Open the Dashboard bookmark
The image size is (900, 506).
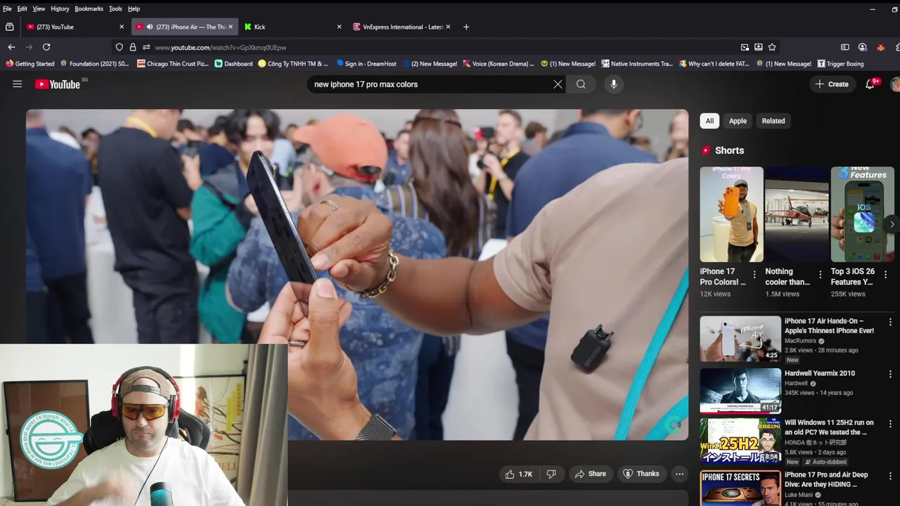233,64
